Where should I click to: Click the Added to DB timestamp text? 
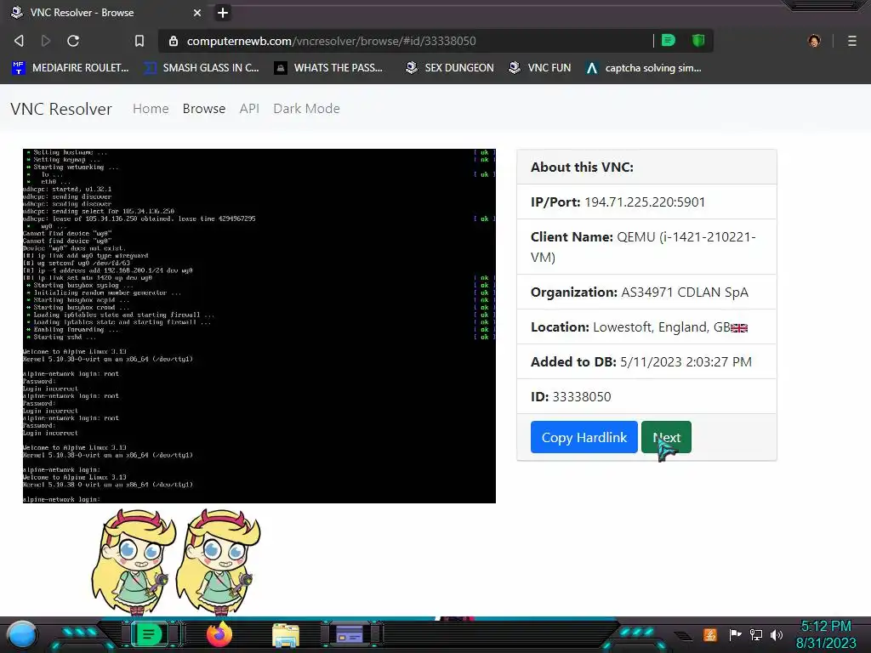point(641,362)
